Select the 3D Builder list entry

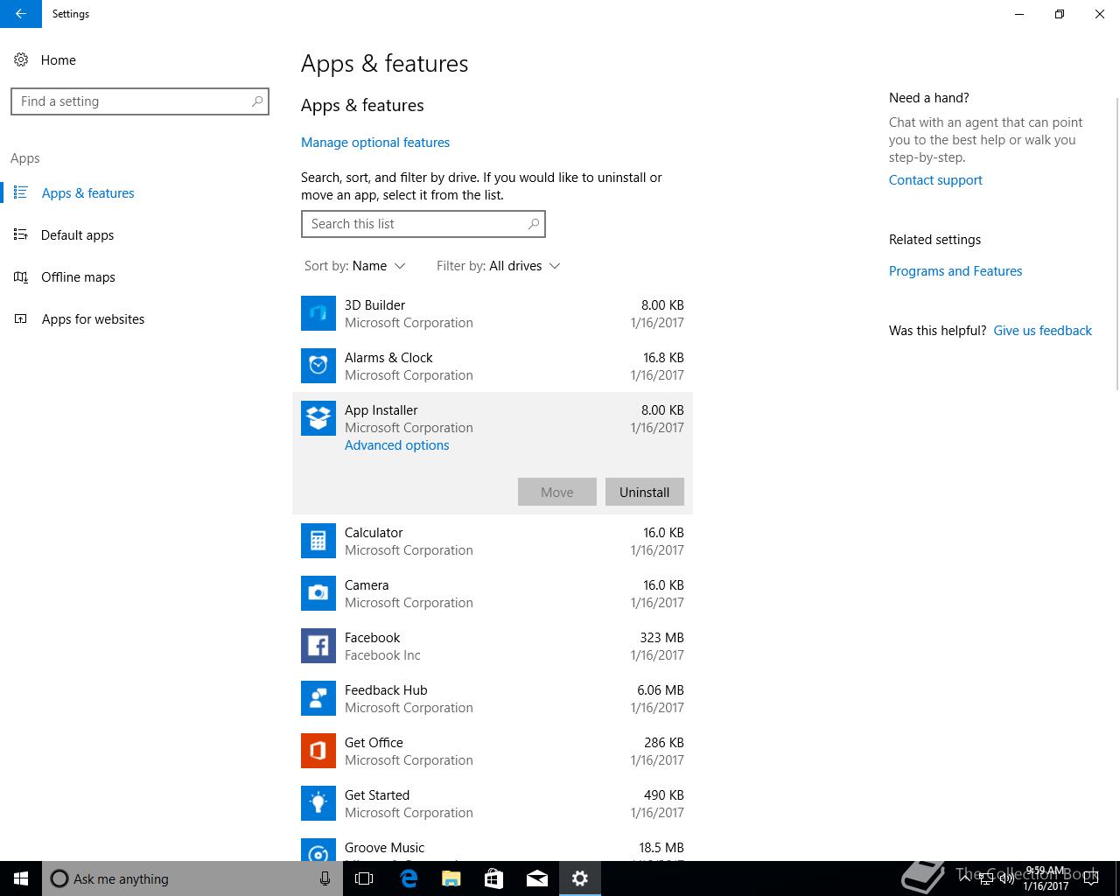coord(493,313)
